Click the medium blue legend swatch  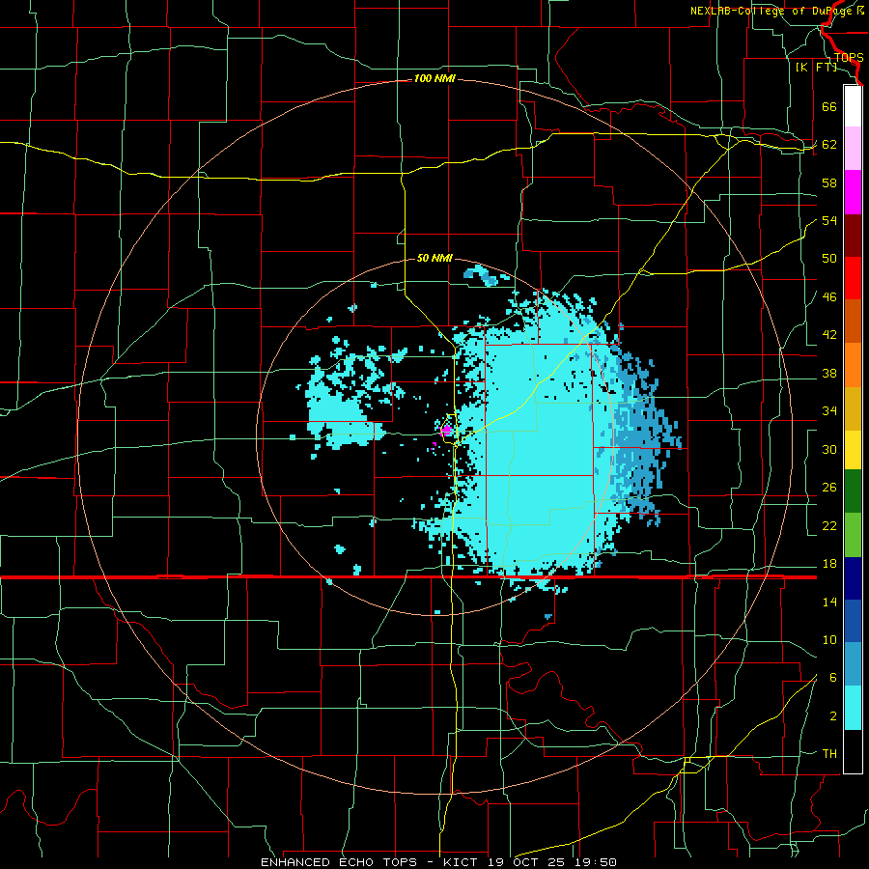click(853, 621)
